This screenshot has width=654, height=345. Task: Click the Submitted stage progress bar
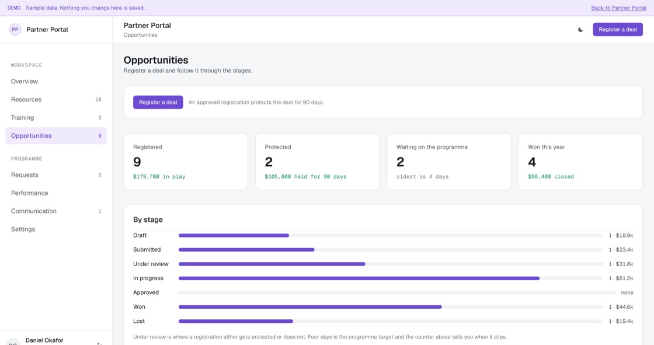[391, 250]
